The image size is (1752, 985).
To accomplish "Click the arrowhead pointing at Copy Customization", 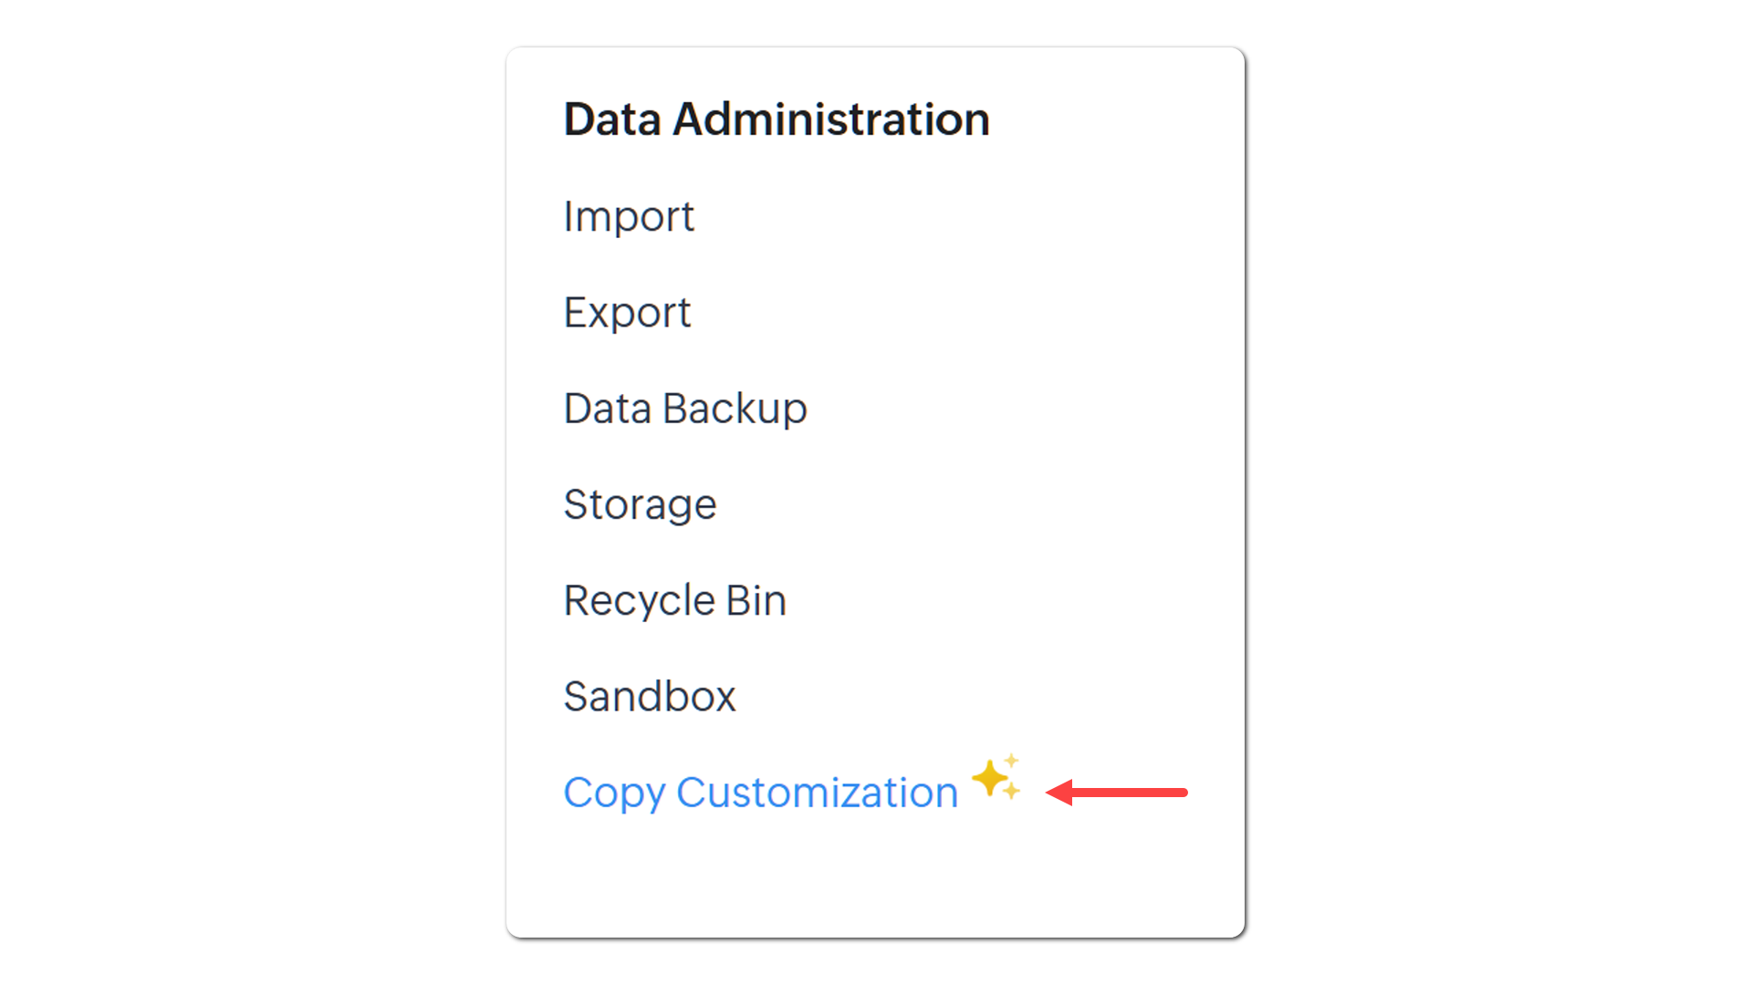I will (1059, 793).
